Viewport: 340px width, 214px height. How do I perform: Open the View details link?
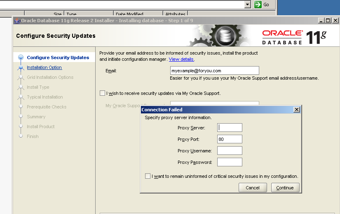[181, 59]
